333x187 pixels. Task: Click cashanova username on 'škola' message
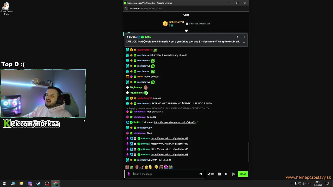[139, 133]
